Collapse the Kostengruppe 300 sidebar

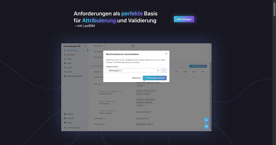pyautogui.click(x=85, y=46)
